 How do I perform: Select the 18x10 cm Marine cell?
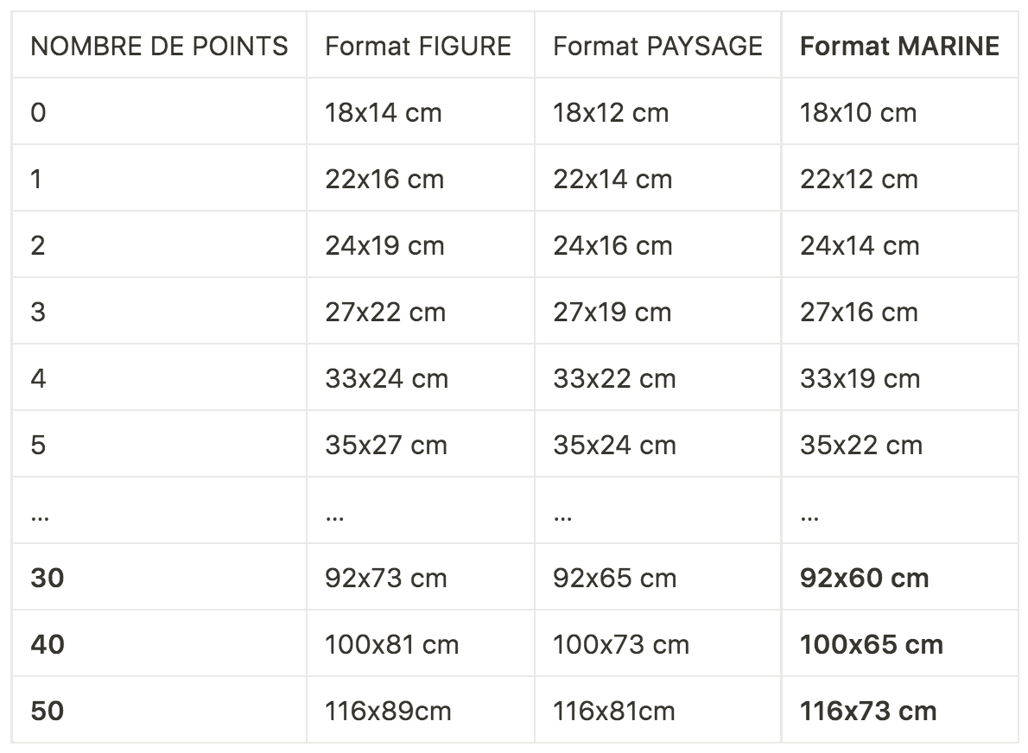(x=858, y=112)
